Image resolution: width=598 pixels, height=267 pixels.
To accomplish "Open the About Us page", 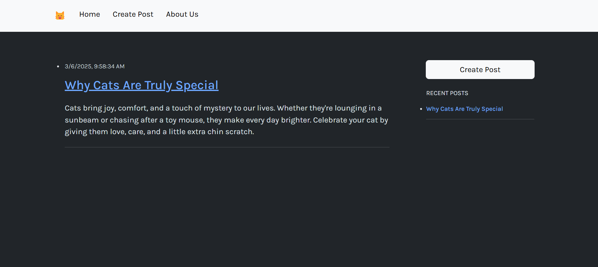I will click(182, 14).
